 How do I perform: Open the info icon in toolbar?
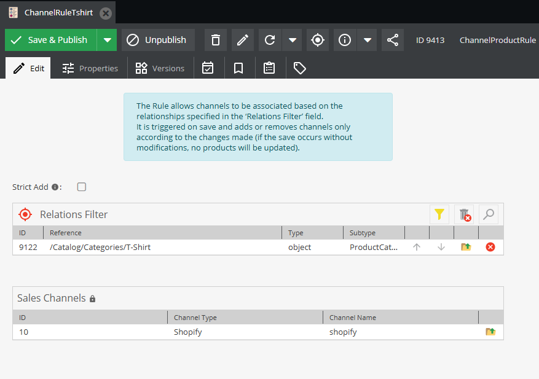click(x=345, y=40)
